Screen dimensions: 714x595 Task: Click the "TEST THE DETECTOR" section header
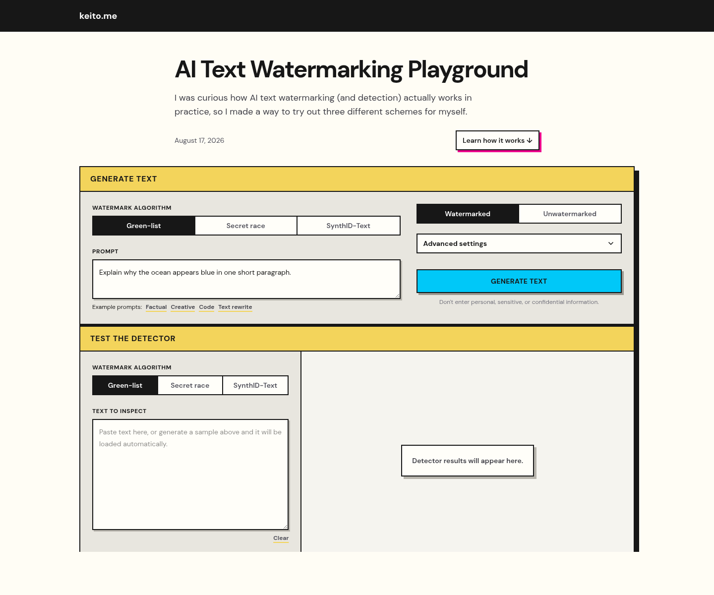pyautogui.click(x=357, y=339)
